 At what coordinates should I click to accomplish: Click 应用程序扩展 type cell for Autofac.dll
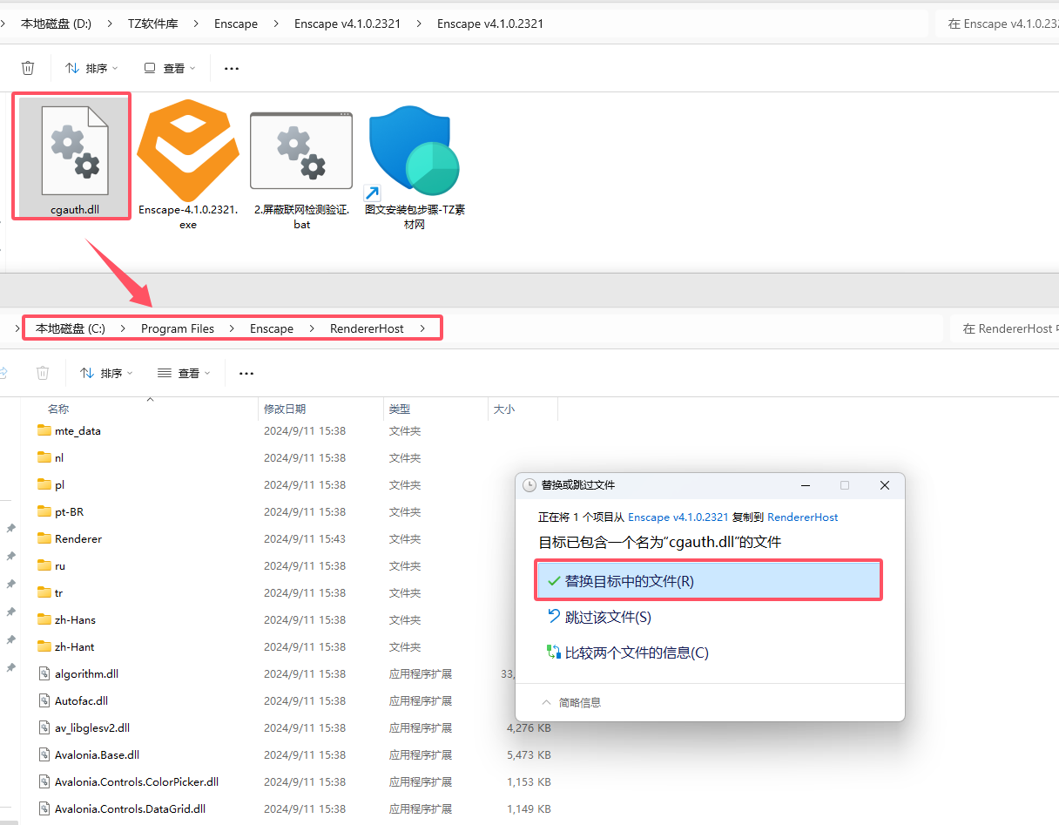421,700
